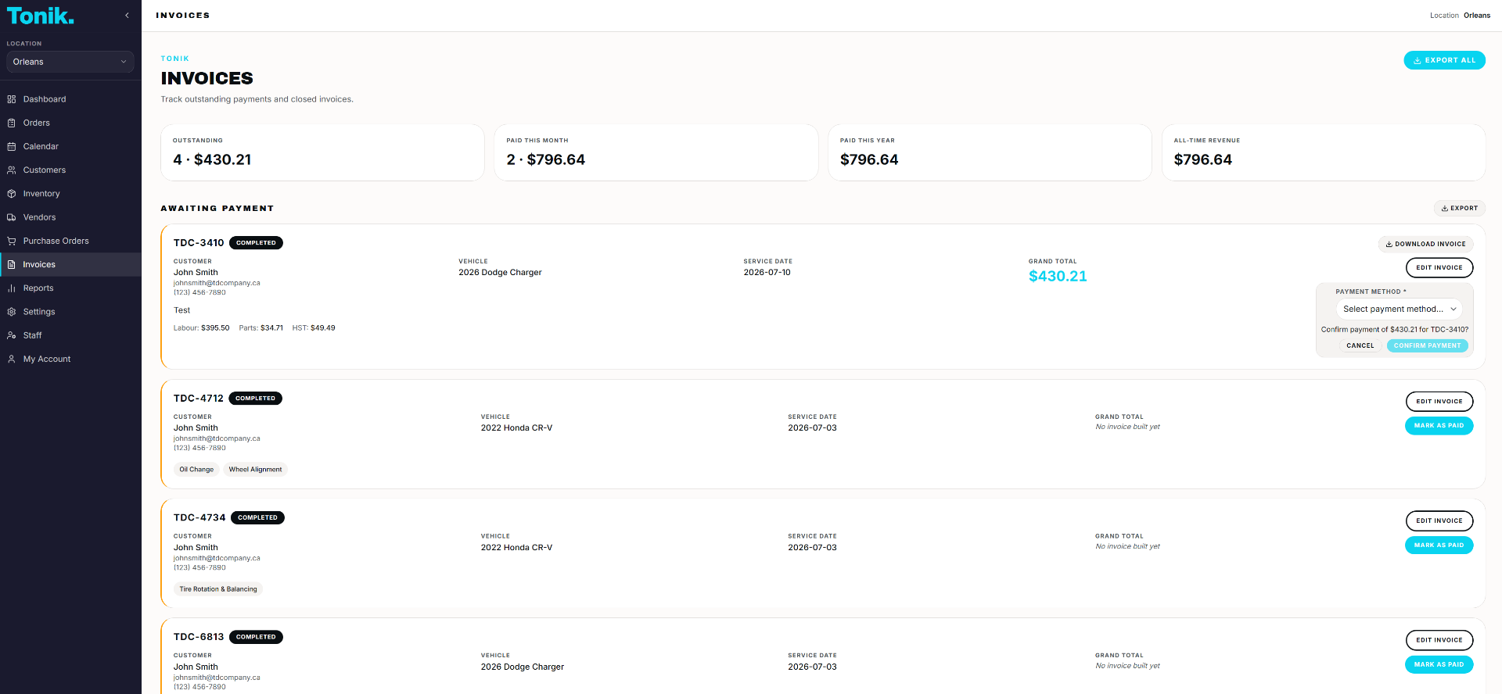Click the TDC-3410 invoice number

coord(199,243)
